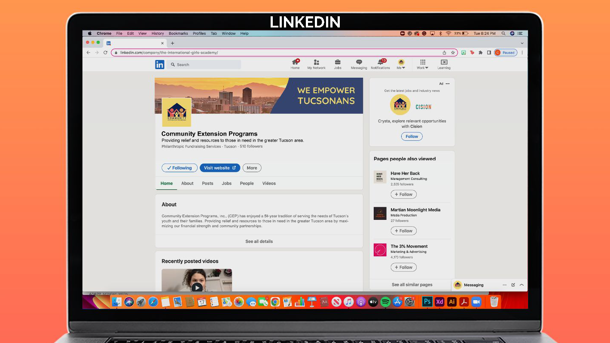Open the File menu
Screen dimensions: 610x343
coord(119,33)
